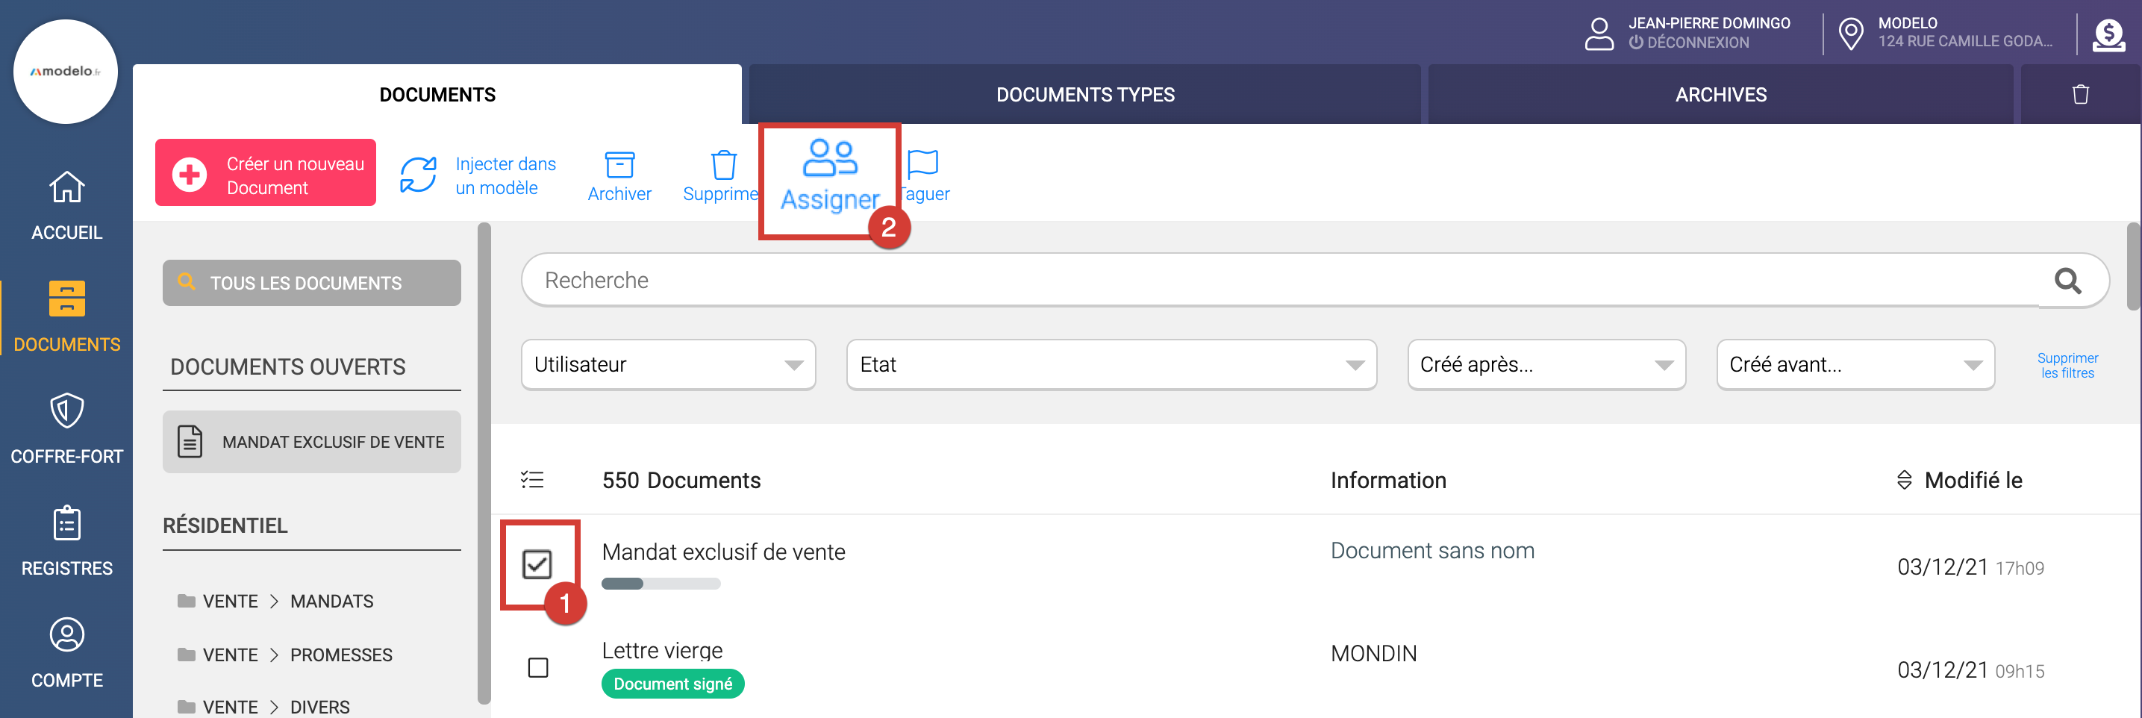The width and height of the screenshot is (2142, 718).
Task: Click the Mandat exclusif de vente progress bar
Action: click(x=661, y=584)
